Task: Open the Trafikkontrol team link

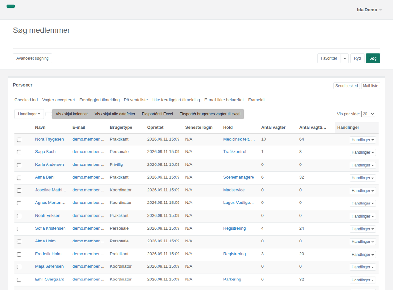Action: click(234, 152)
